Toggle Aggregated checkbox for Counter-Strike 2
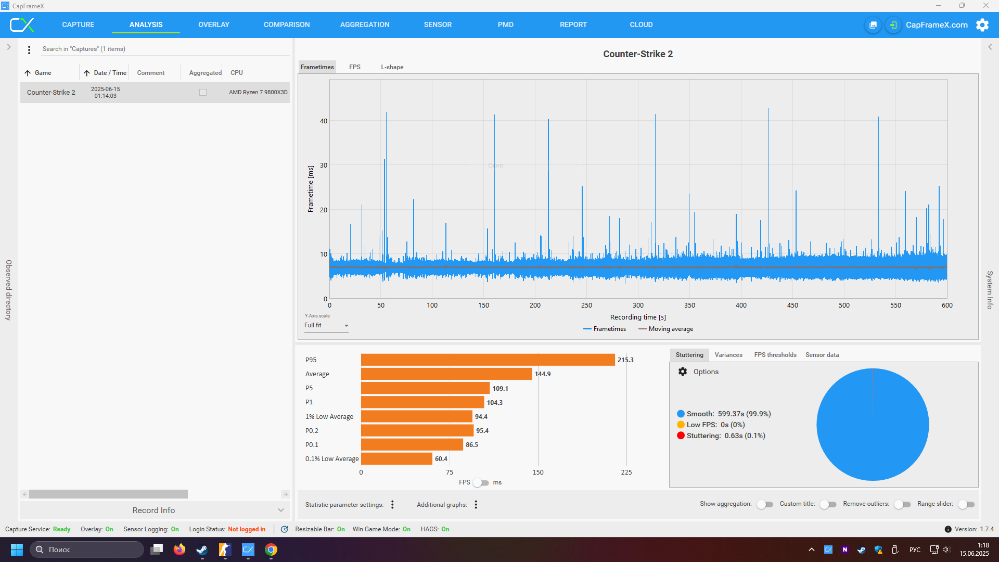Viewport: 999px width, 562px height. pyautogui.click(x=203, y=93)
